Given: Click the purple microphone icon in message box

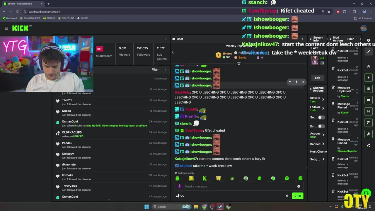Looking at the screenshot, I should coord(180,186).
